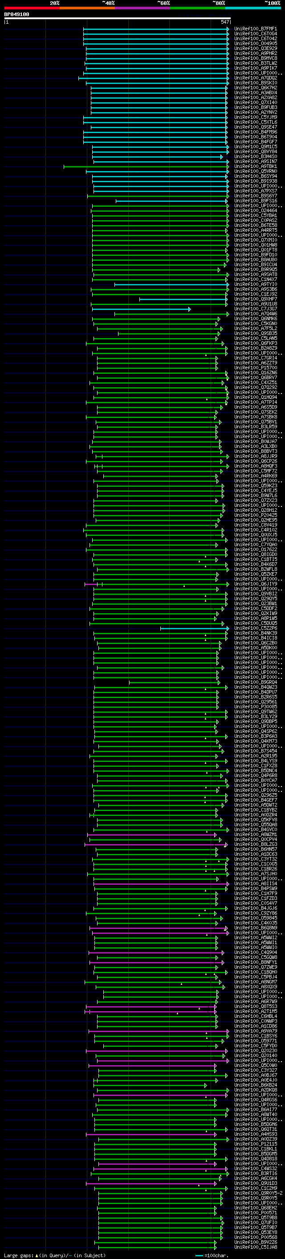Click the UniRef100_Q59KZ3 label
This screenshot has height=1259, width=285.
pyautogui.click(x=256, y=486)
